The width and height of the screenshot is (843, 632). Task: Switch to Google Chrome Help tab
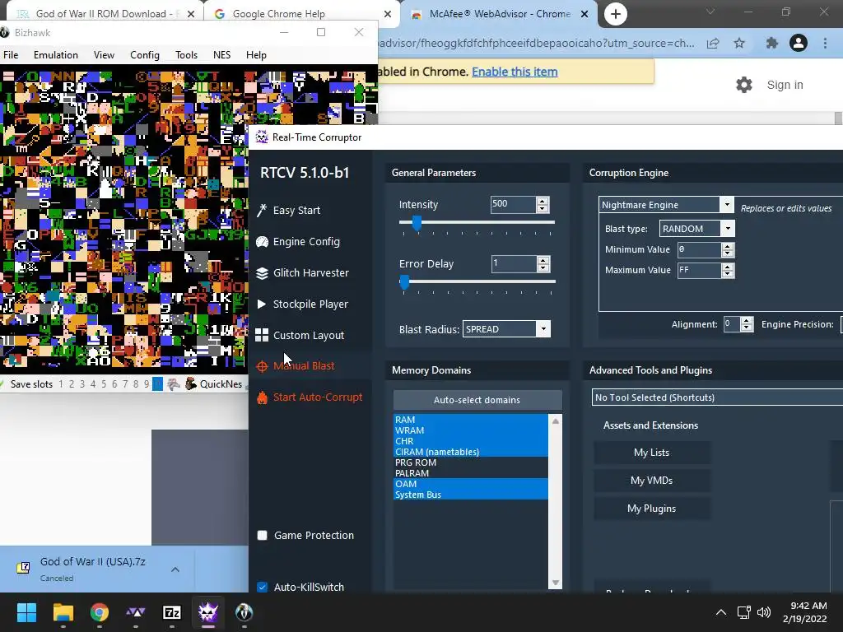point(301,14)
